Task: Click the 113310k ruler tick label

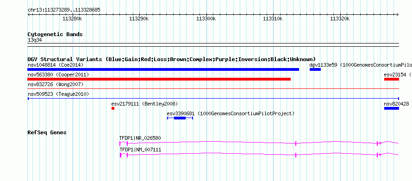Action: (273, 19)
